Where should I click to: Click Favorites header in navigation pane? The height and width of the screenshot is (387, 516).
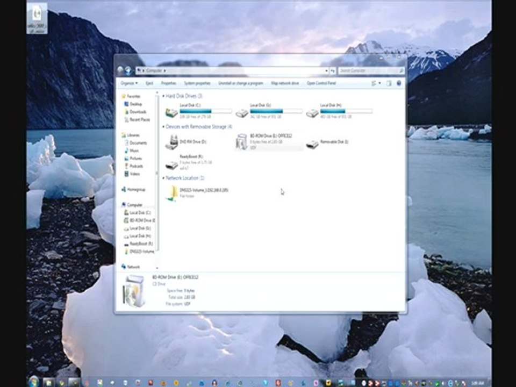131,96
